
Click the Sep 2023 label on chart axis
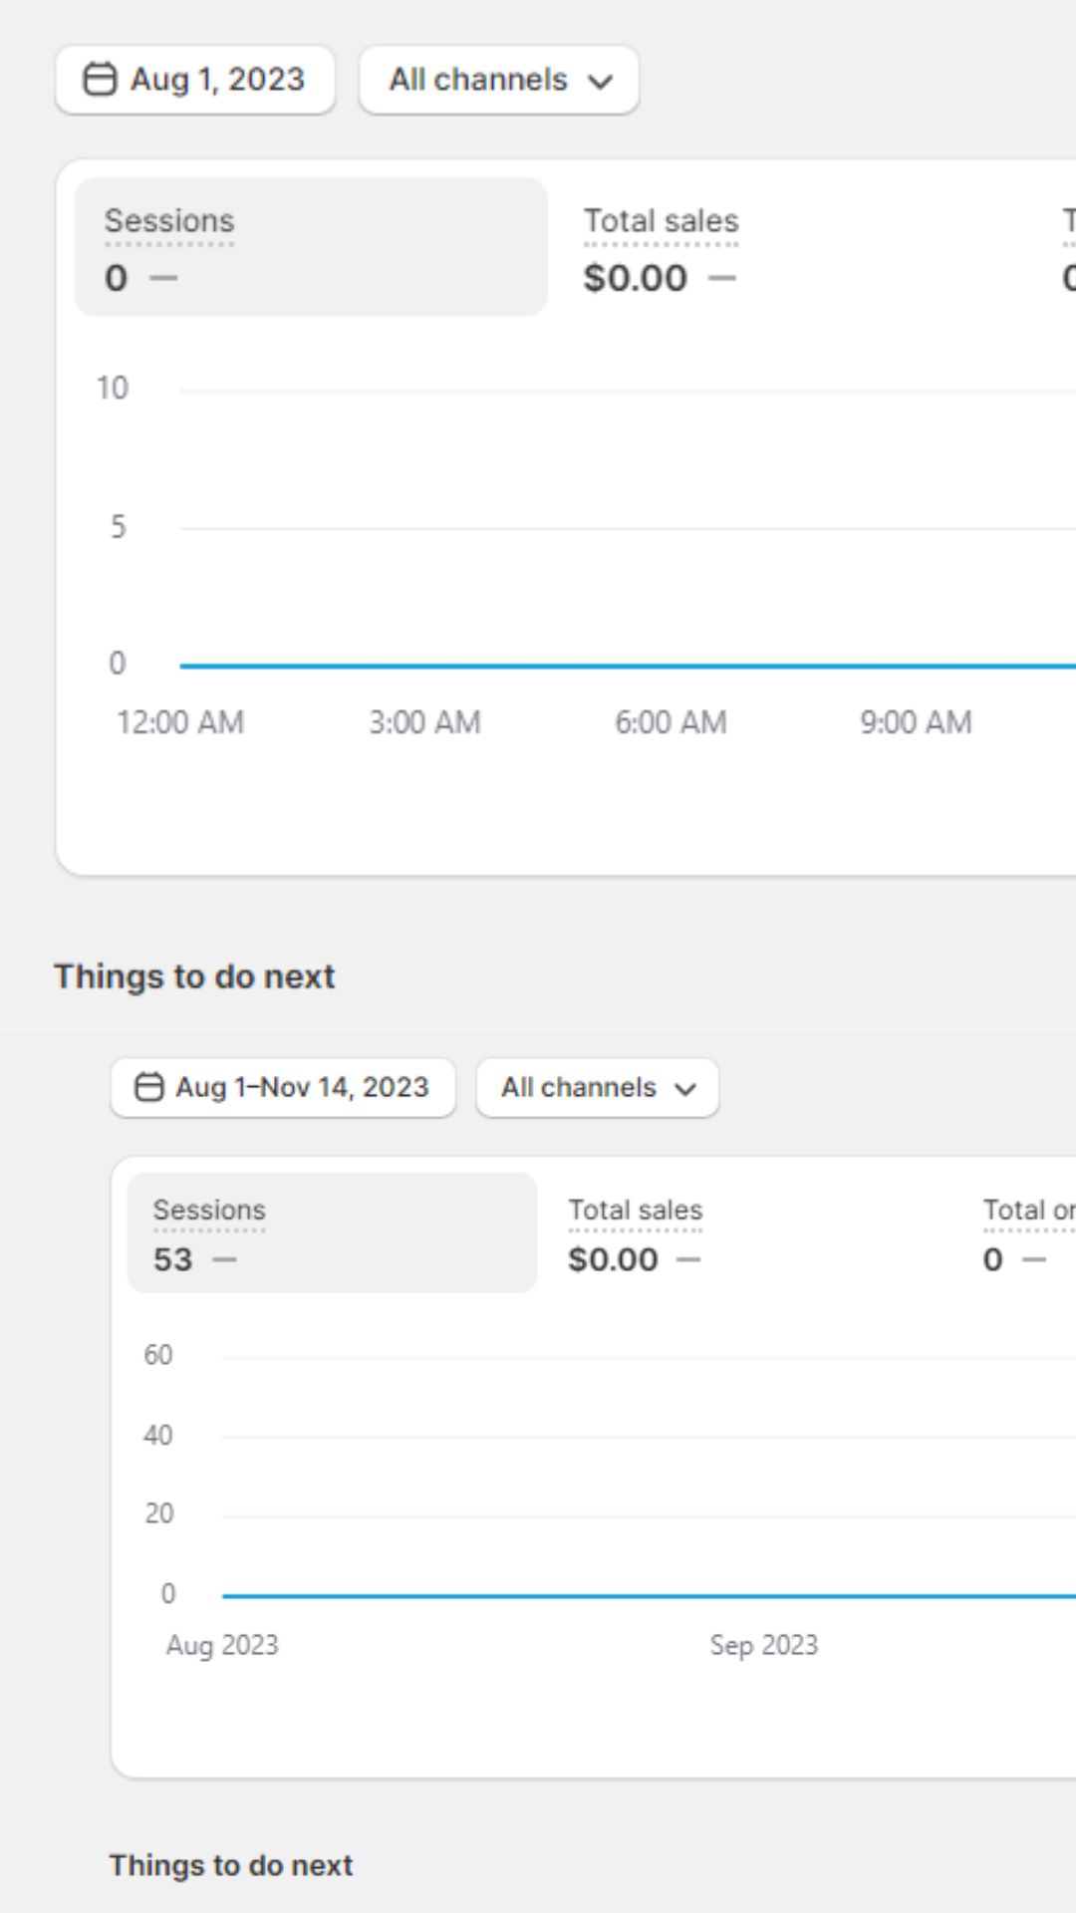(763, 1645)
